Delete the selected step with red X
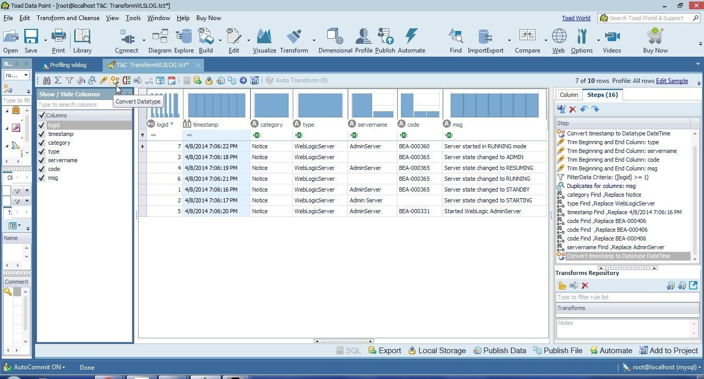The image size is (704, 379). click(x=573, y=109)
